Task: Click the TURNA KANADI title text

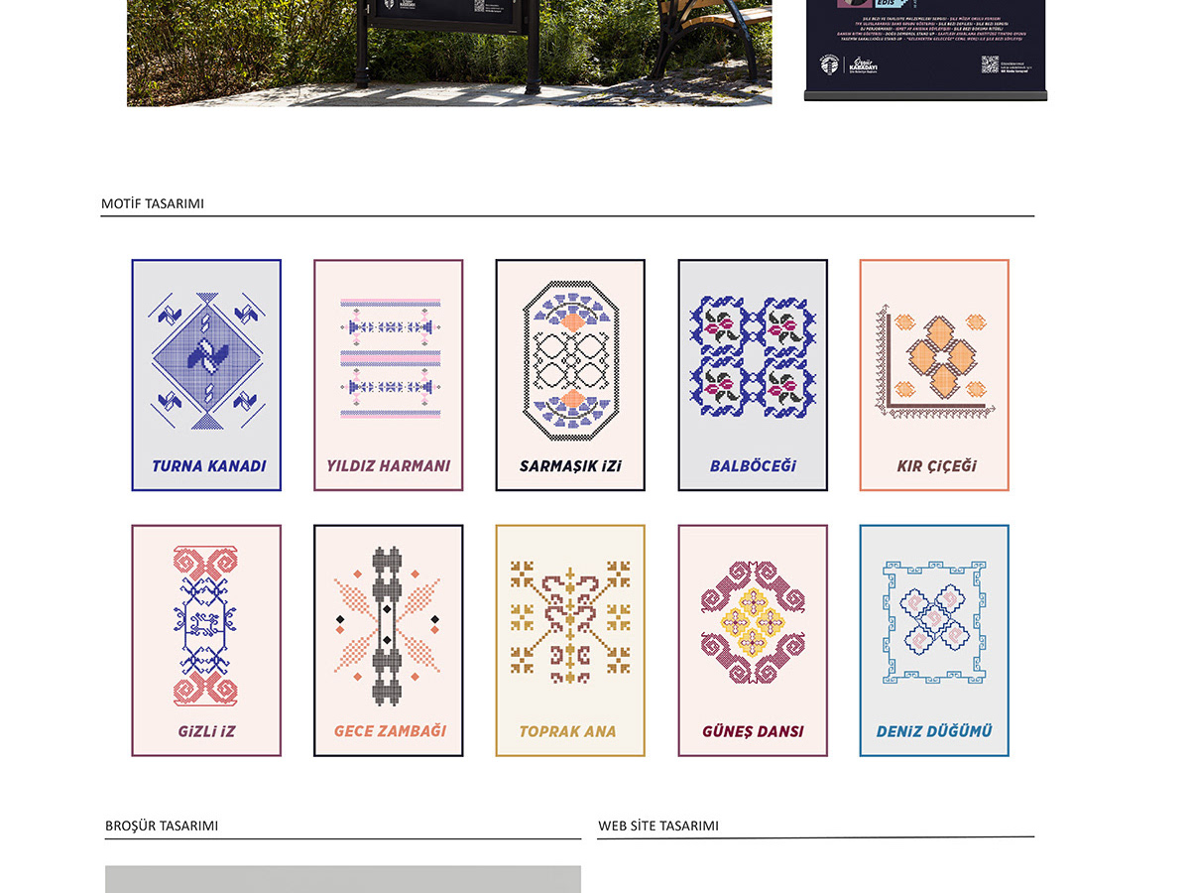Action: [x=209, y=465]
